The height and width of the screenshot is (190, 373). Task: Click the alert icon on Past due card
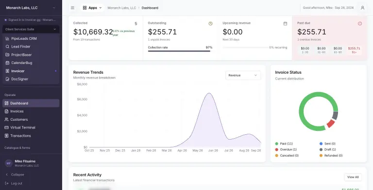click(x=360, y=24)
